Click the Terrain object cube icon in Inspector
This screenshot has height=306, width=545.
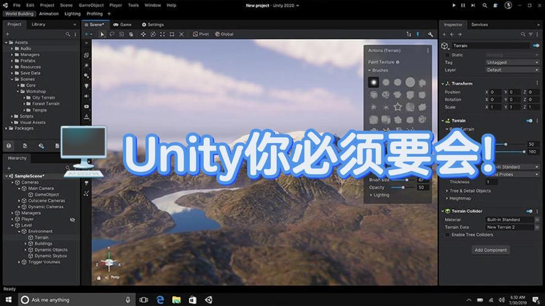coord(445,46)
